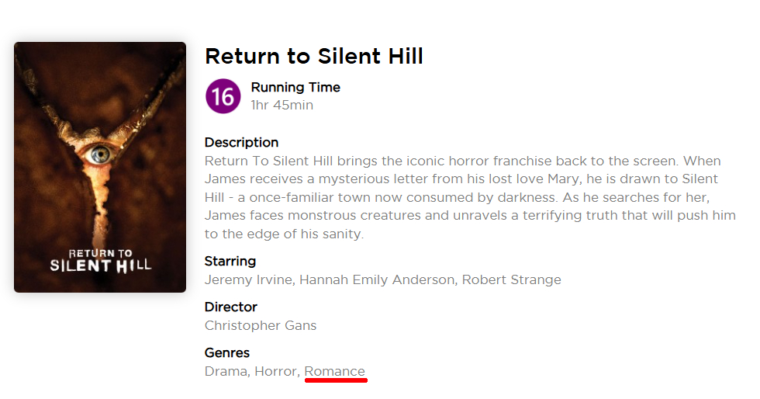The image size is (760, 399).
Task: Click actor Jeremy Irvine
Action: click(x=248, y=279)
